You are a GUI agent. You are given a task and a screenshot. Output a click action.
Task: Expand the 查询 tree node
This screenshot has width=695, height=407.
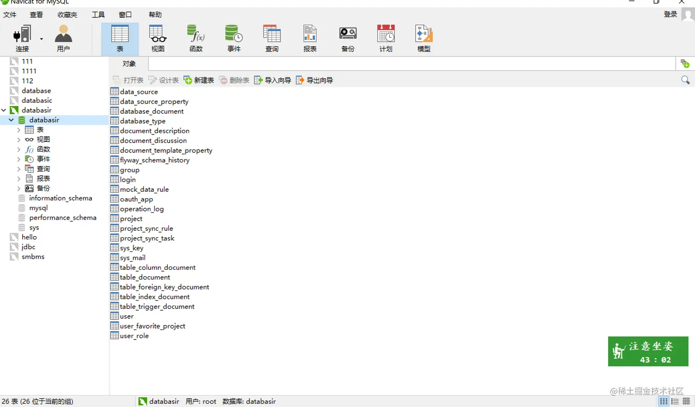[x=19, y=169]
